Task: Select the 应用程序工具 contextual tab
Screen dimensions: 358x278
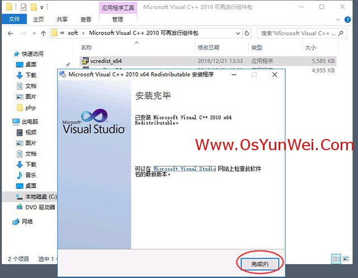Action: 118,8
